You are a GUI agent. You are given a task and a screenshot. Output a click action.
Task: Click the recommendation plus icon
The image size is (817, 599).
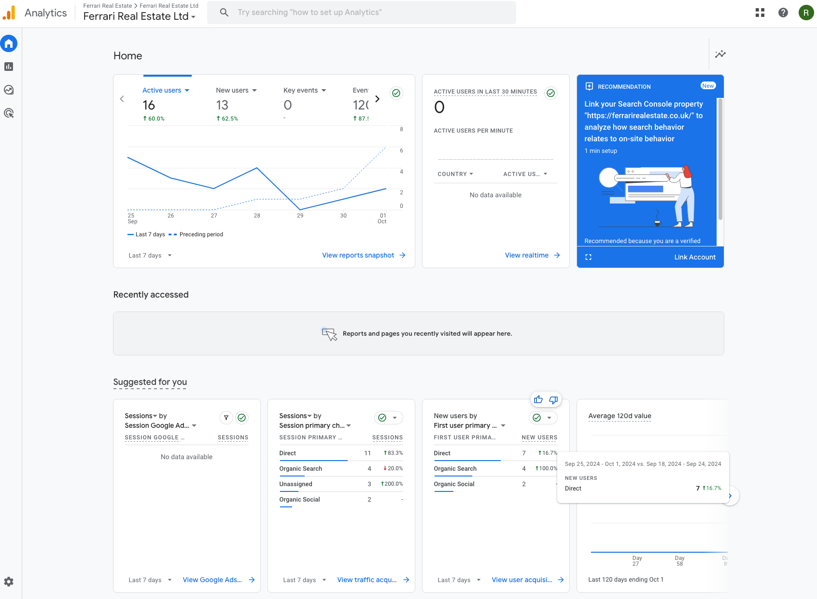[x=589, y=86]
